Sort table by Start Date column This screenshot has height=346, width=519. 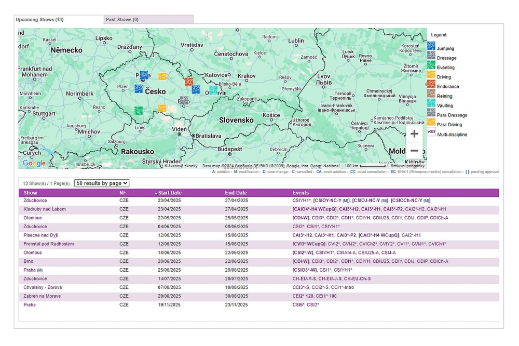point(170,193)
